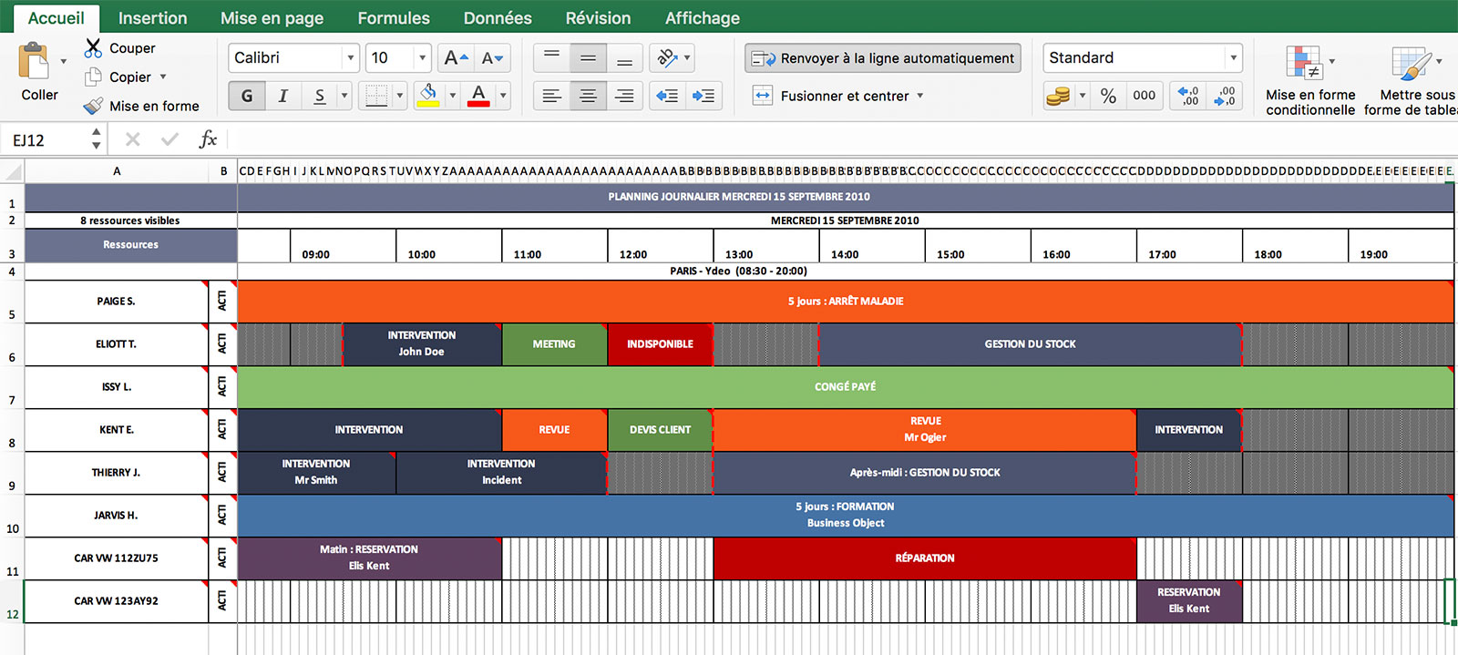This screenshot has width=1458, height=655.
Task: Open the Mise en page tab
Action: [x=272, y=18]
